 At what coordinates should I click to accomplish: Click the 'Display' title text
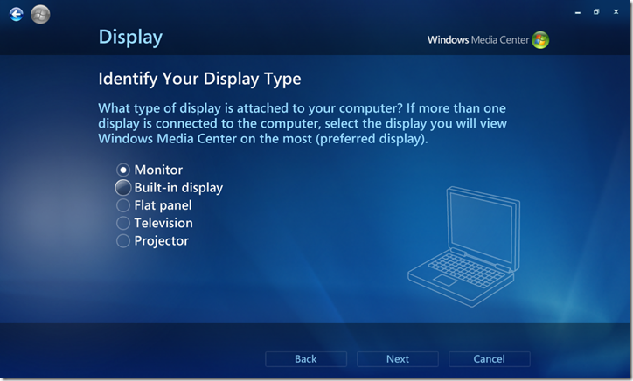[130, 38]
